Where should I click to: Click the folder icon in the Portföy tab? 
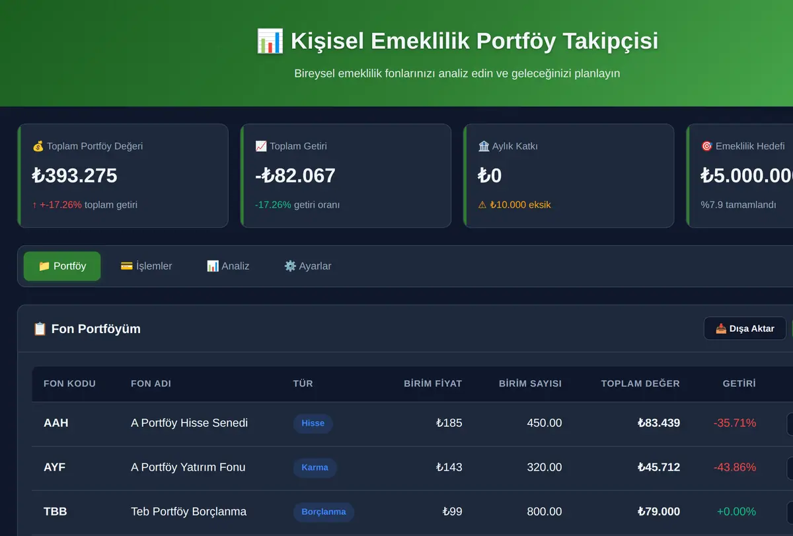(44, 266)
